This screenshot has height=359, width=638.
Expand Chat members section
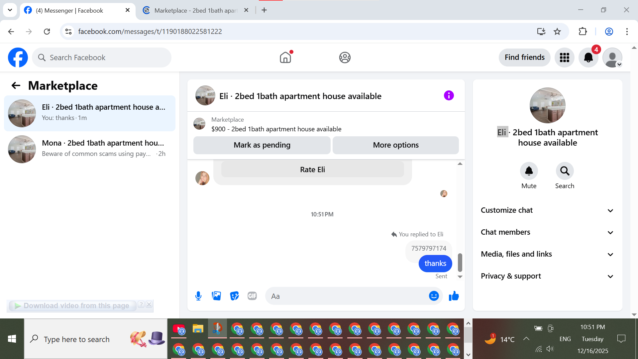(547, 232)
